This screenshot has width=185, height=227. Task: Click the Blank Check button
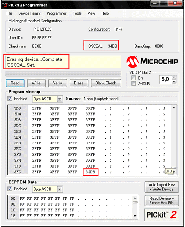tap(106, 83)
